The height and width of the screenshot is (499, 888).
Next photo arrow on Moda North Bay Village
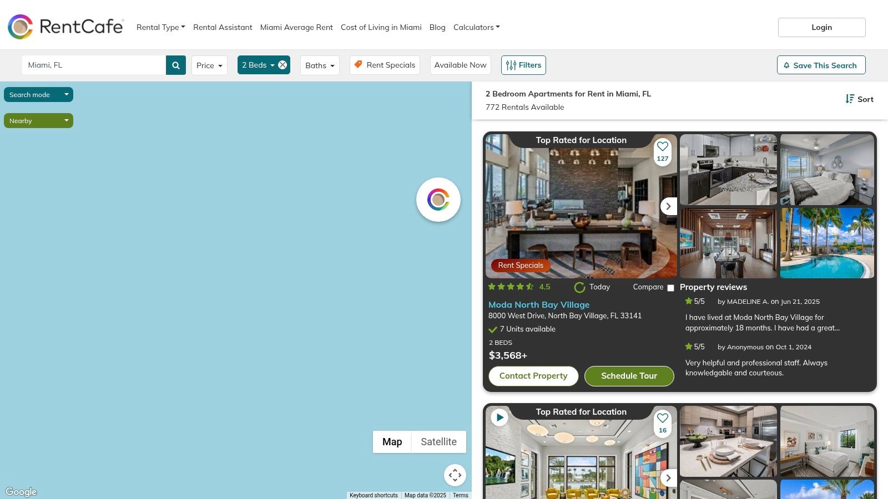pyautogui.click(x=669, y=206)
